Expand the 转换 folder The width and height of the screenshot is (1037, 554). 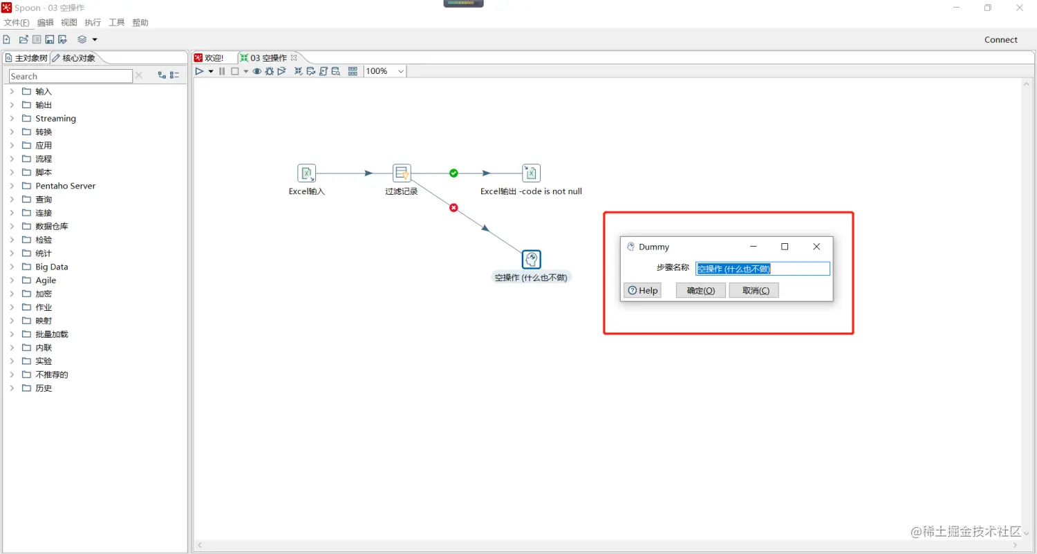(12, 132)
